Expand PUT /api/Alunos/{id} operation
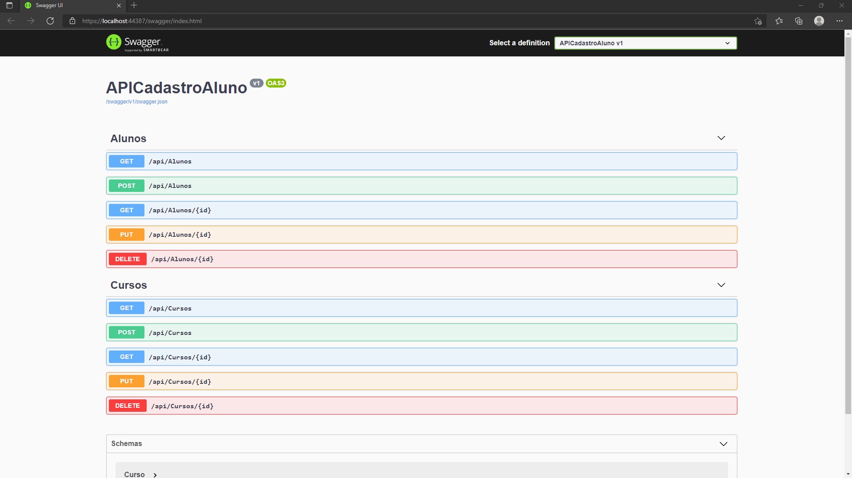Screen dimensions: 852x478 pyautogui.click(x=421, y=235)
